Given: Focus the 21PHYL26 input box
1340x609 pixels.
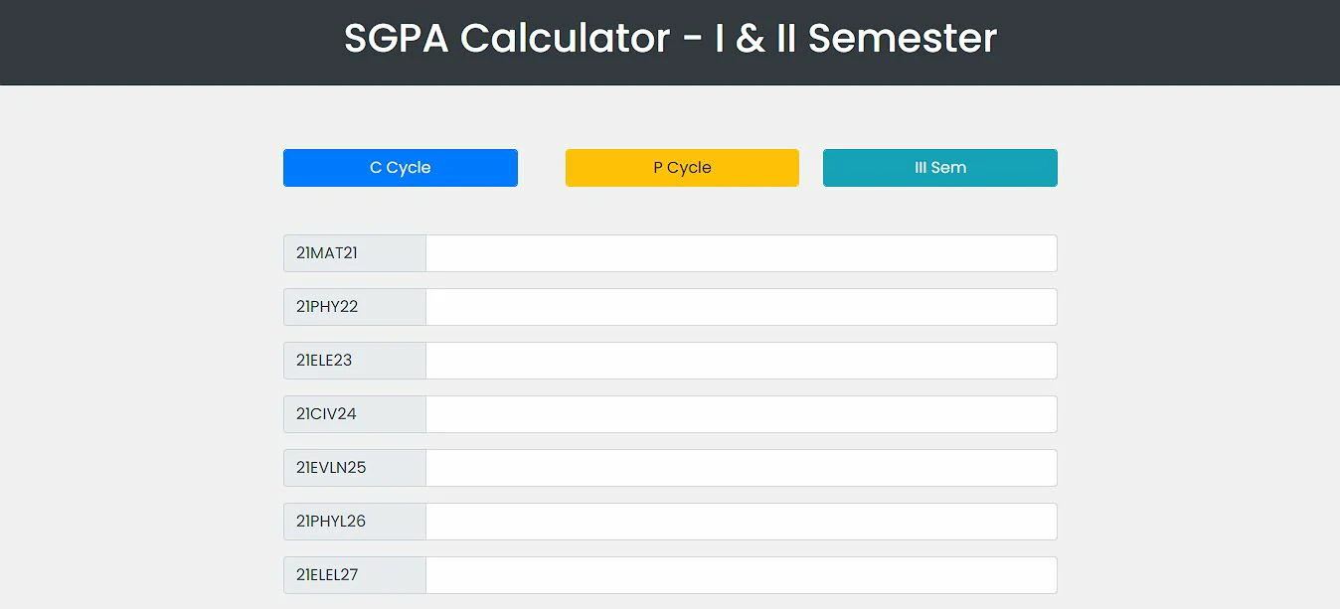Looking at the screenshot, I should (x=741, y=522).
